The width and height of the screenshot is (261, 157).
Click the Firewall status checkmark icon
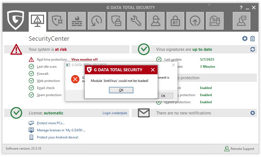[x=31, y=74]
